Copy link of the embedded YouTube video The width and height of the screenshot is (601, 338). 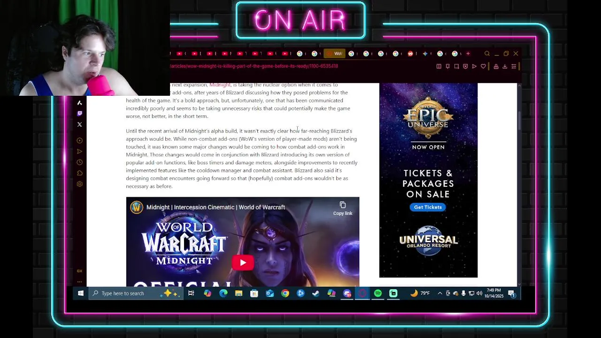point(343,208)
